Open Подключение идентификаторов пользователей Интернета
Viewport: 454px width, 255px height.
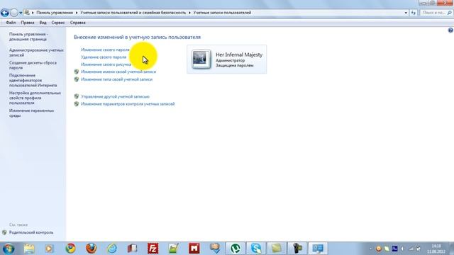[33, 80]
